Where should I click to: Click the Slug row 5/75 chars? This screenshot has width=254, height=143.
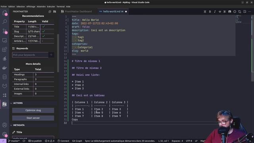tap(33, 31)
